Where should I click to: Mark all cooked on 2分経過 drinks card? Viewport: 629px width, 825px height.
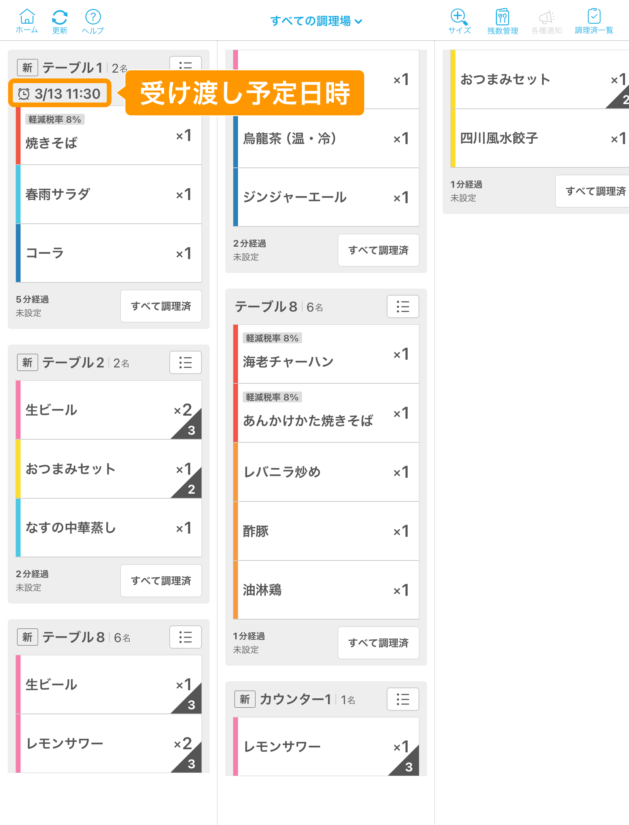click(379, 250)
